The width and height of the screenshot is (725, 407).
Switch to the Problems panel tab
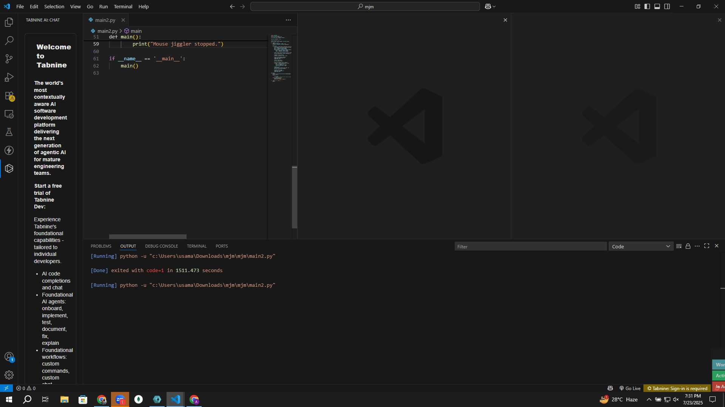click(x=101, y=246)
